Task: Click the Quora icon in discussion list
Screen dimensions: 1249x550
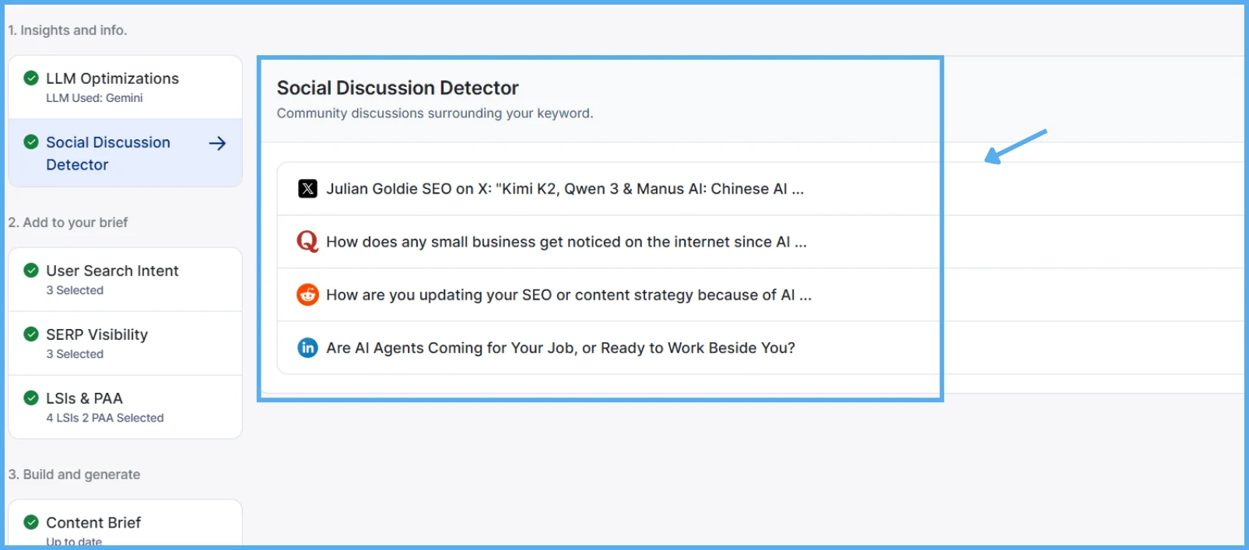Action: 307,242
